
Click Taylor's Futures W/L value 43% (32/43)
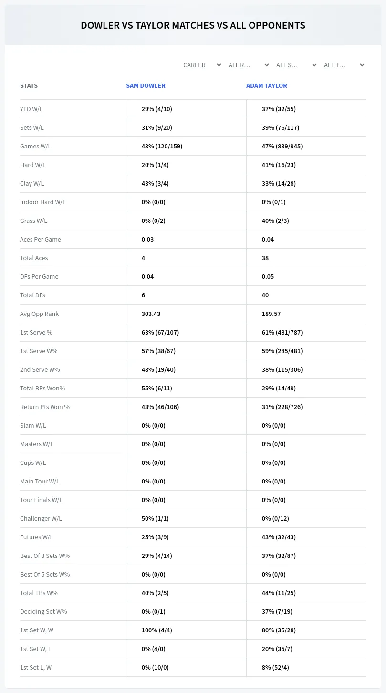point(279,537)
